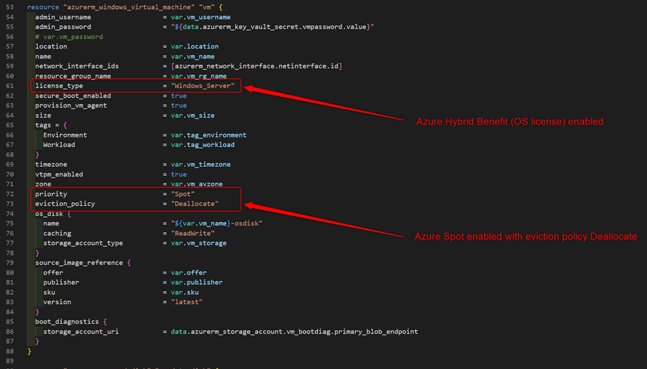The image size is (647, 369).
Task: Click the boot_diagnostics block header
Action: (71, 321)
